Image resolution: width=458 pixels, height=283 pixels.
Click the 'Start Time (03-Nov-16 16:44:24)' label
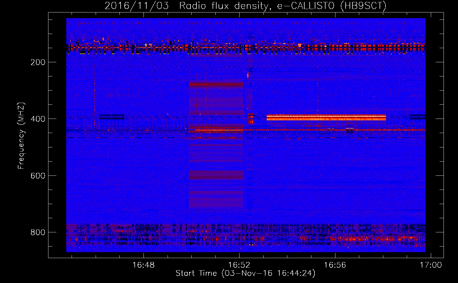tap(245, 273)
